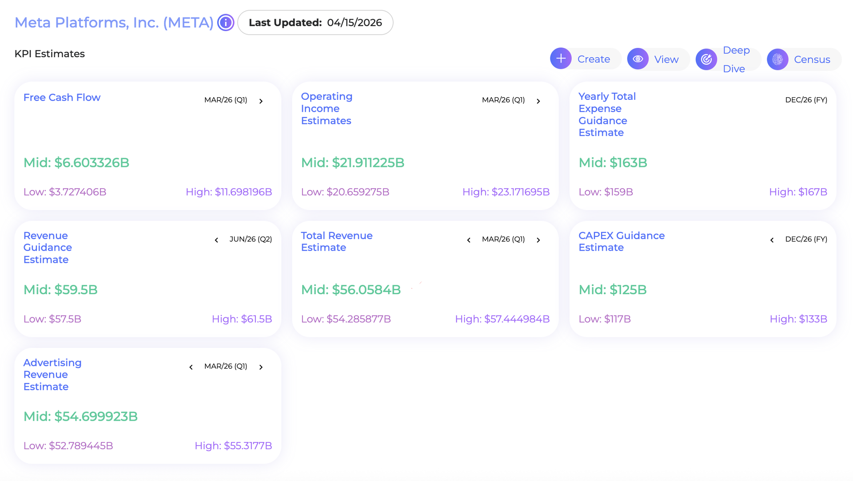Go to previous period on Total Revenue Estimate card

pos(469,240)
